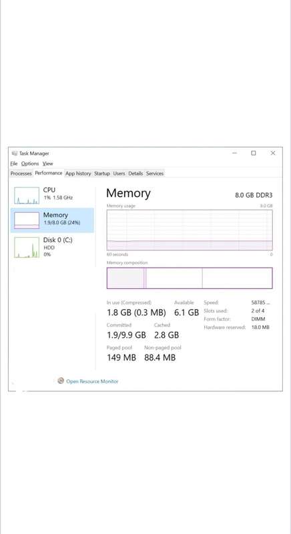
Task: Open the Options menu
Action: point(30,164)
